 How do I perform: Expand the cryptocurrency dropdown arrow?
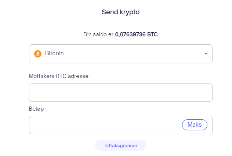click(206, 54)
